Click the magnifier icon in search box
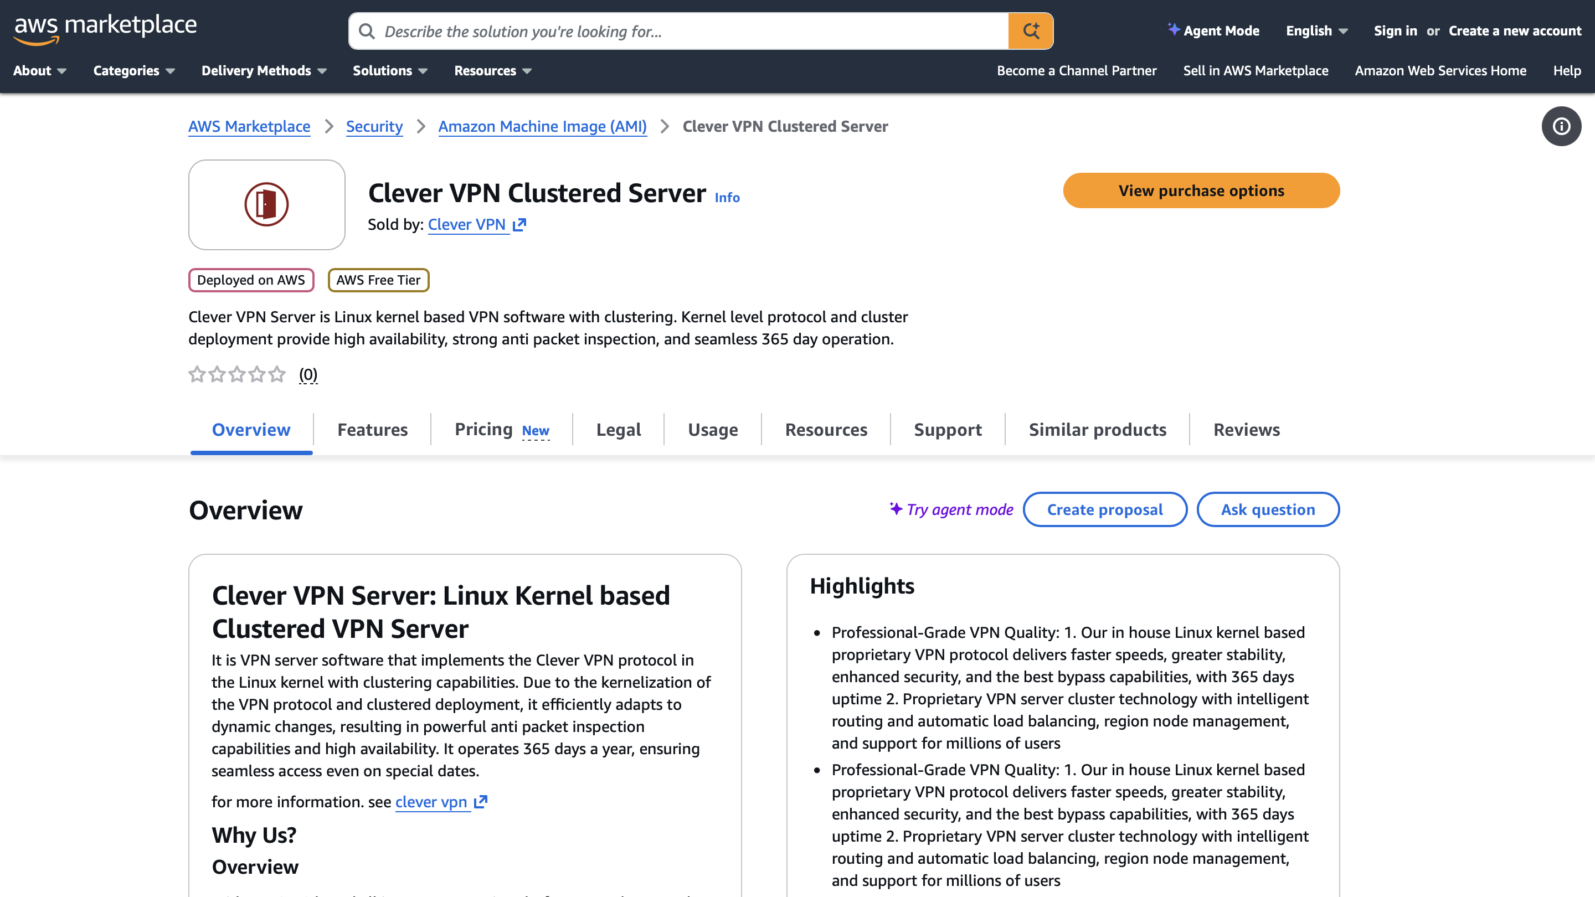The image size is (1595, 897). [x=367, y=31]
